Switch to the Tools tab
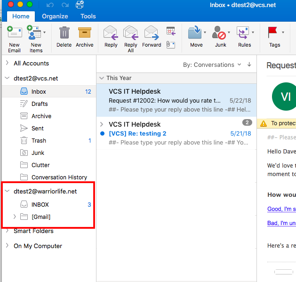Screen dimensions: 296x282 point(88,16)
